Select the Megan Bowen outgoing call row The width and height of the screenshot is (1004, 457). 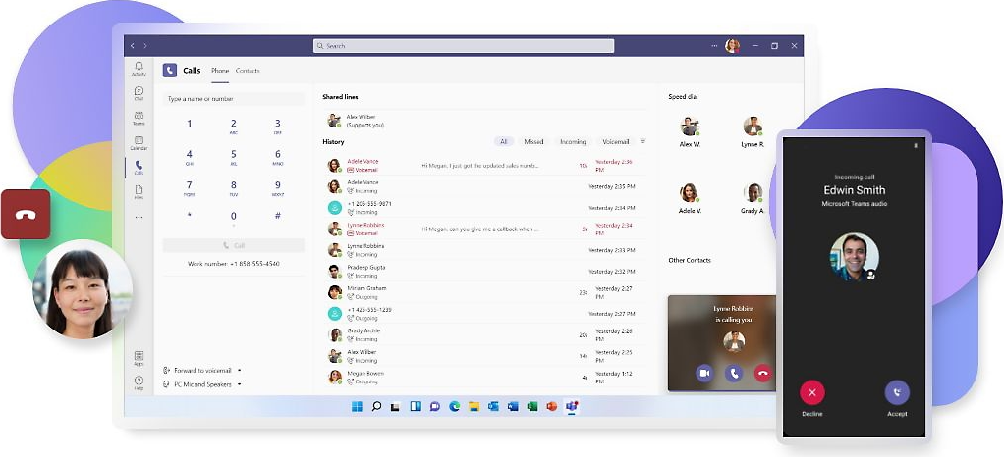(484, 378)
